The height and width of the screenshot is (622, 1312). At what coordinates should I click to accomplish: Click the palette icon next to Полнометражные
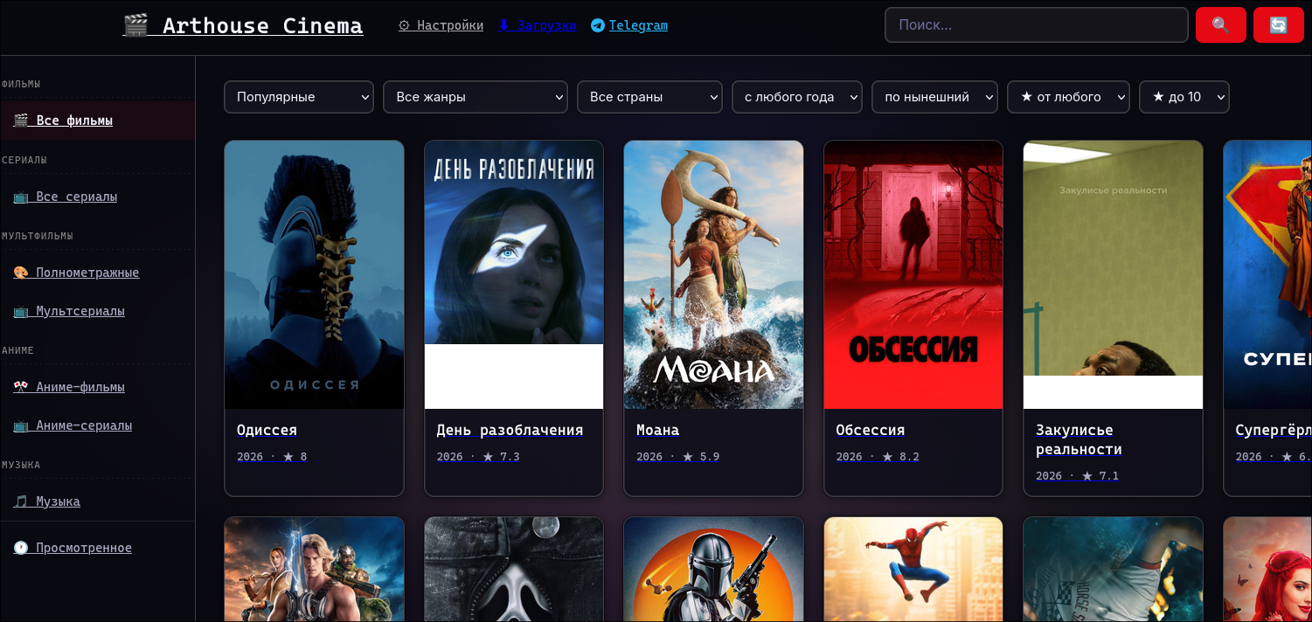[21, 273]
